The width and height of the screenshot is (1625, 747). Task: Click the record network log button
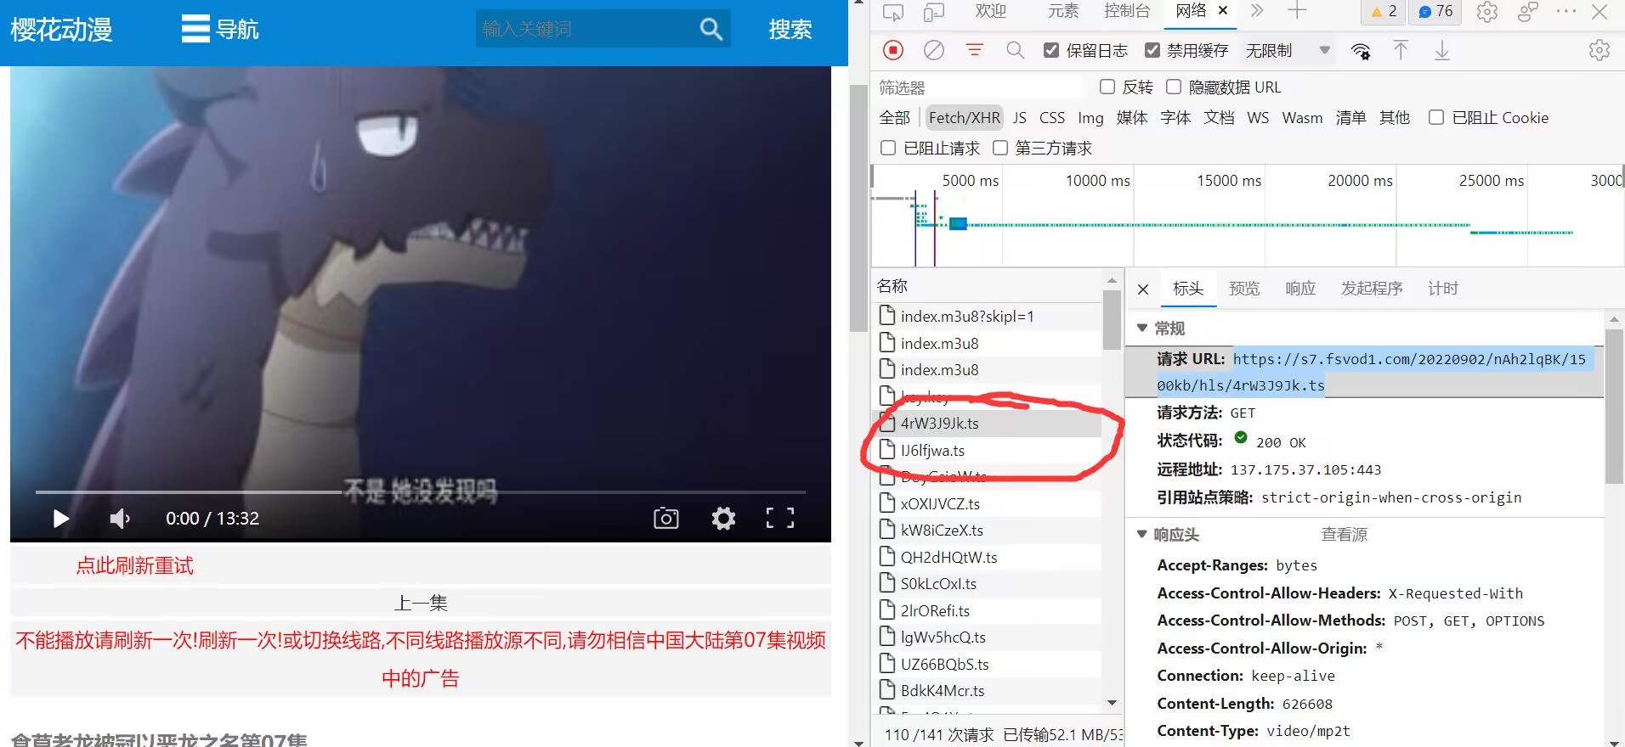(x=892, y=51)
